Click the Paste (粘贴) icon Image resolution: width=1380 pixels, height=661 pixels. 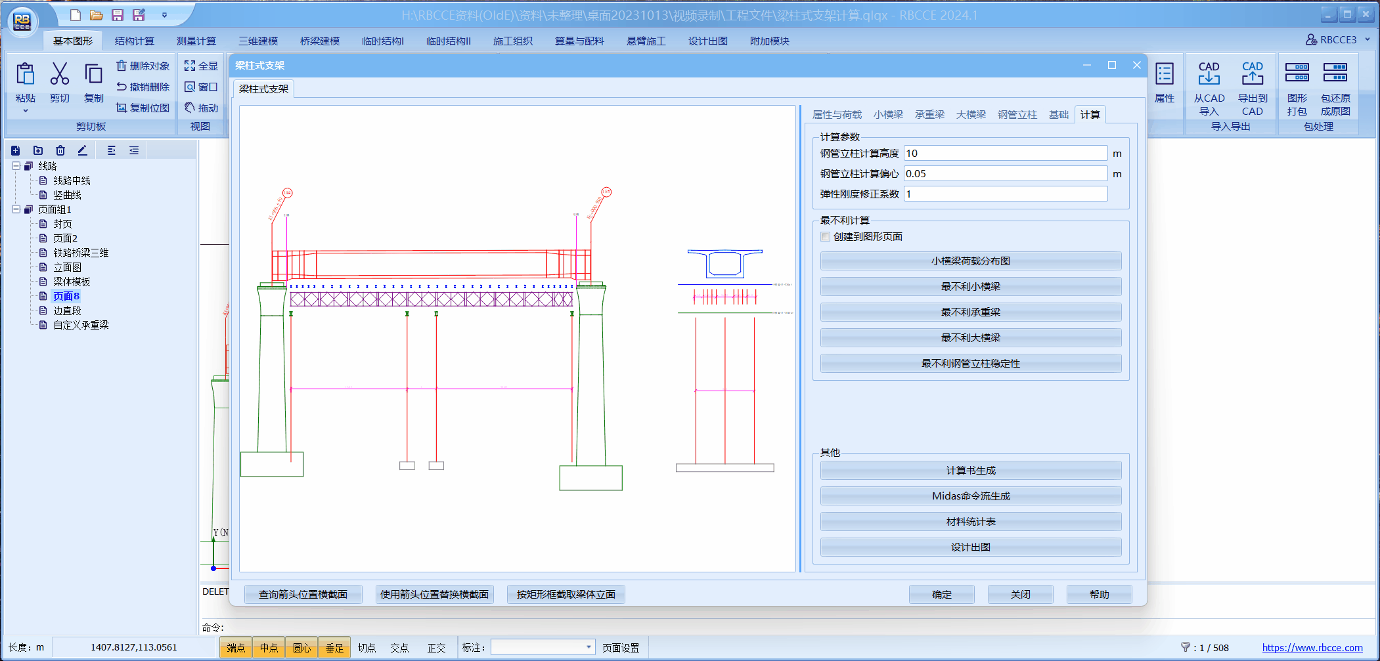[x=25, y=75]
